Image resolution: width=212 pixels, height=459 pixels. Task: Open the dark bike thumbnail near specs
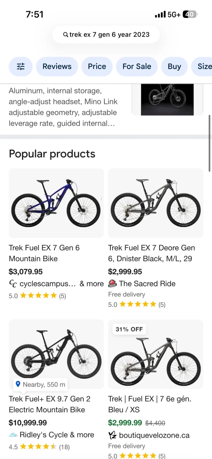[x=167, y=99]
